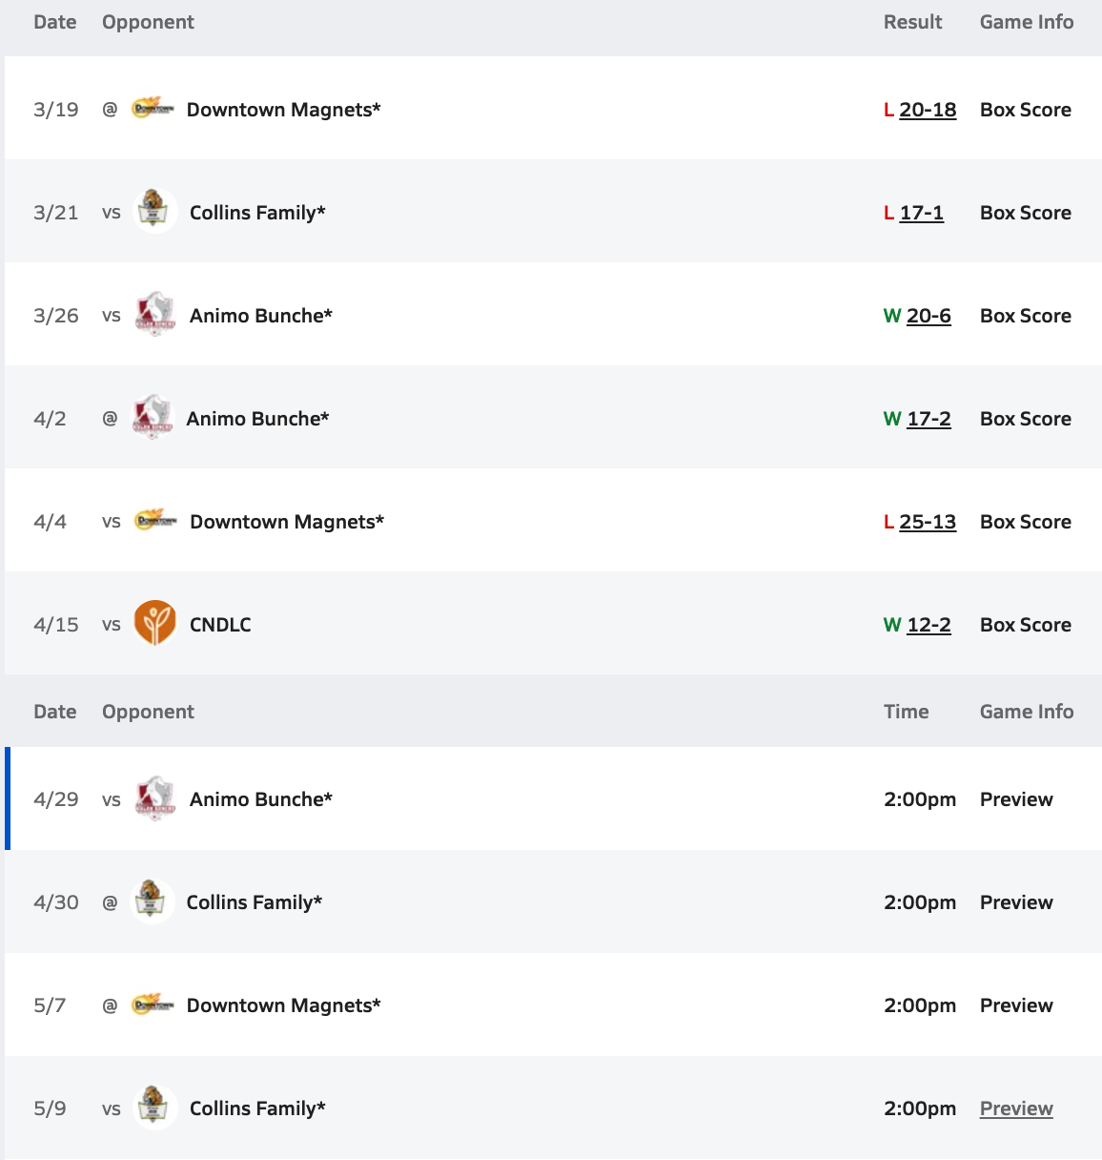Viewport: 1102px width, 1160px height.
Task: Open Box Score for CNDLC game
Action: [1025, 625]
